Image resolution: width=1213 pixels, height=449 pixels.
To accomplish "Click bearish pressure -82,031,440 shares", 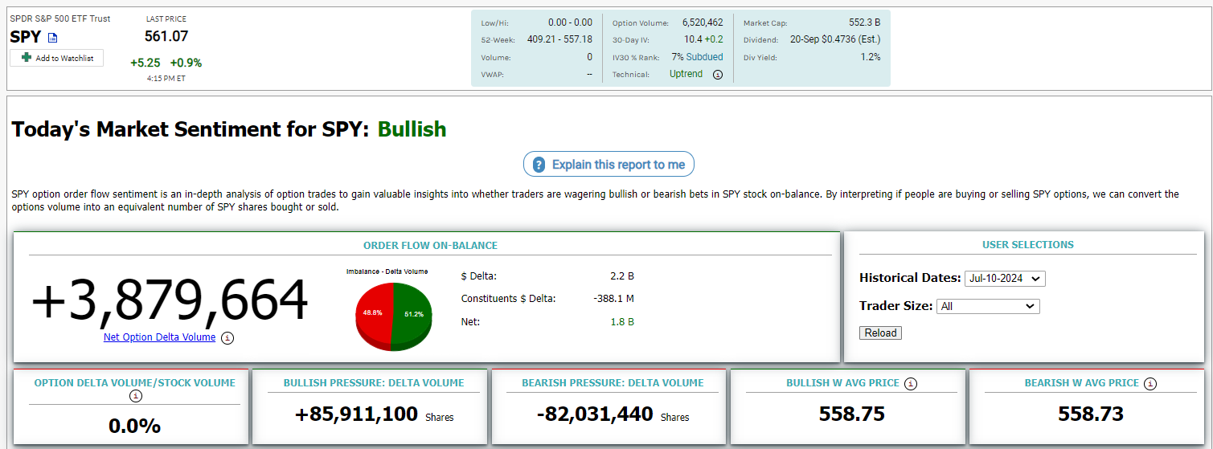I will tap(595, 414).
